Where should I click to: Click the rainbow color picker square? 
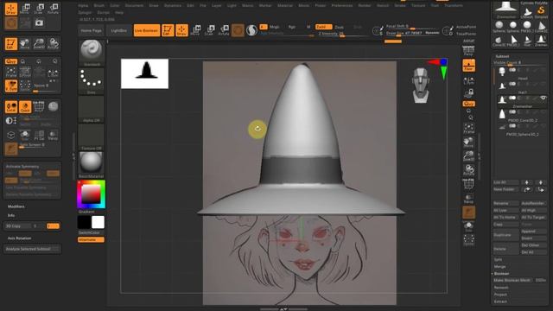tap(91, 194)
